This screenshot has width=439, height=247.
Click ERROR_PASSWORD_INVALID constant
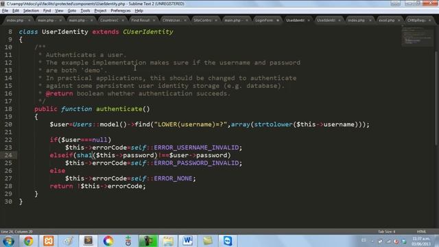[197, 163]
